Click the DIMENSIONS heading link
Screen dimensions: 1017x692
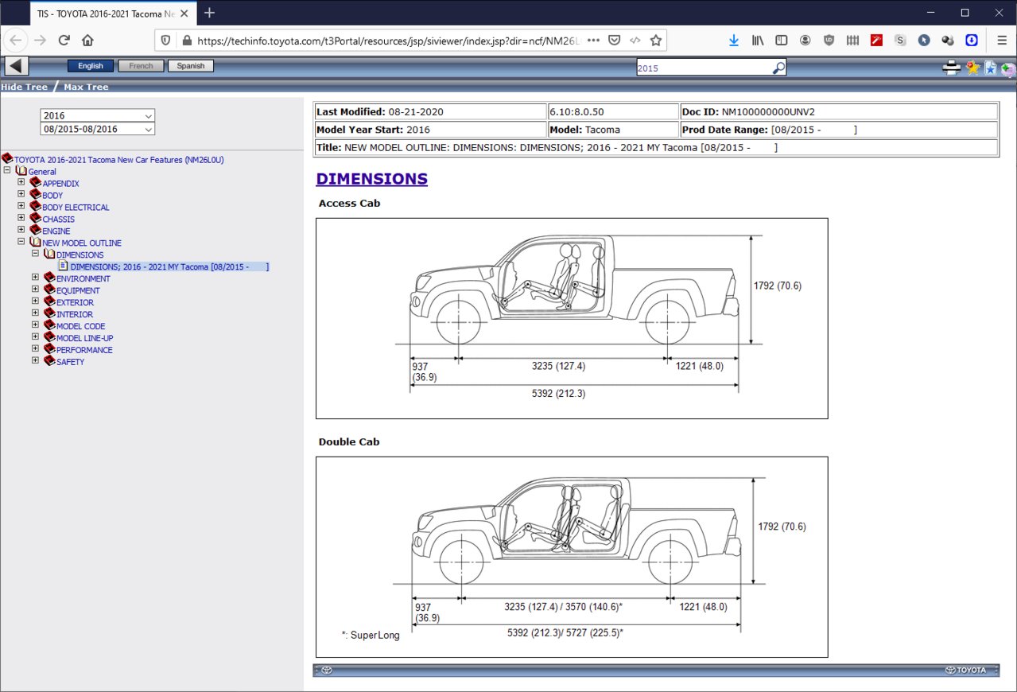point(371,179)
